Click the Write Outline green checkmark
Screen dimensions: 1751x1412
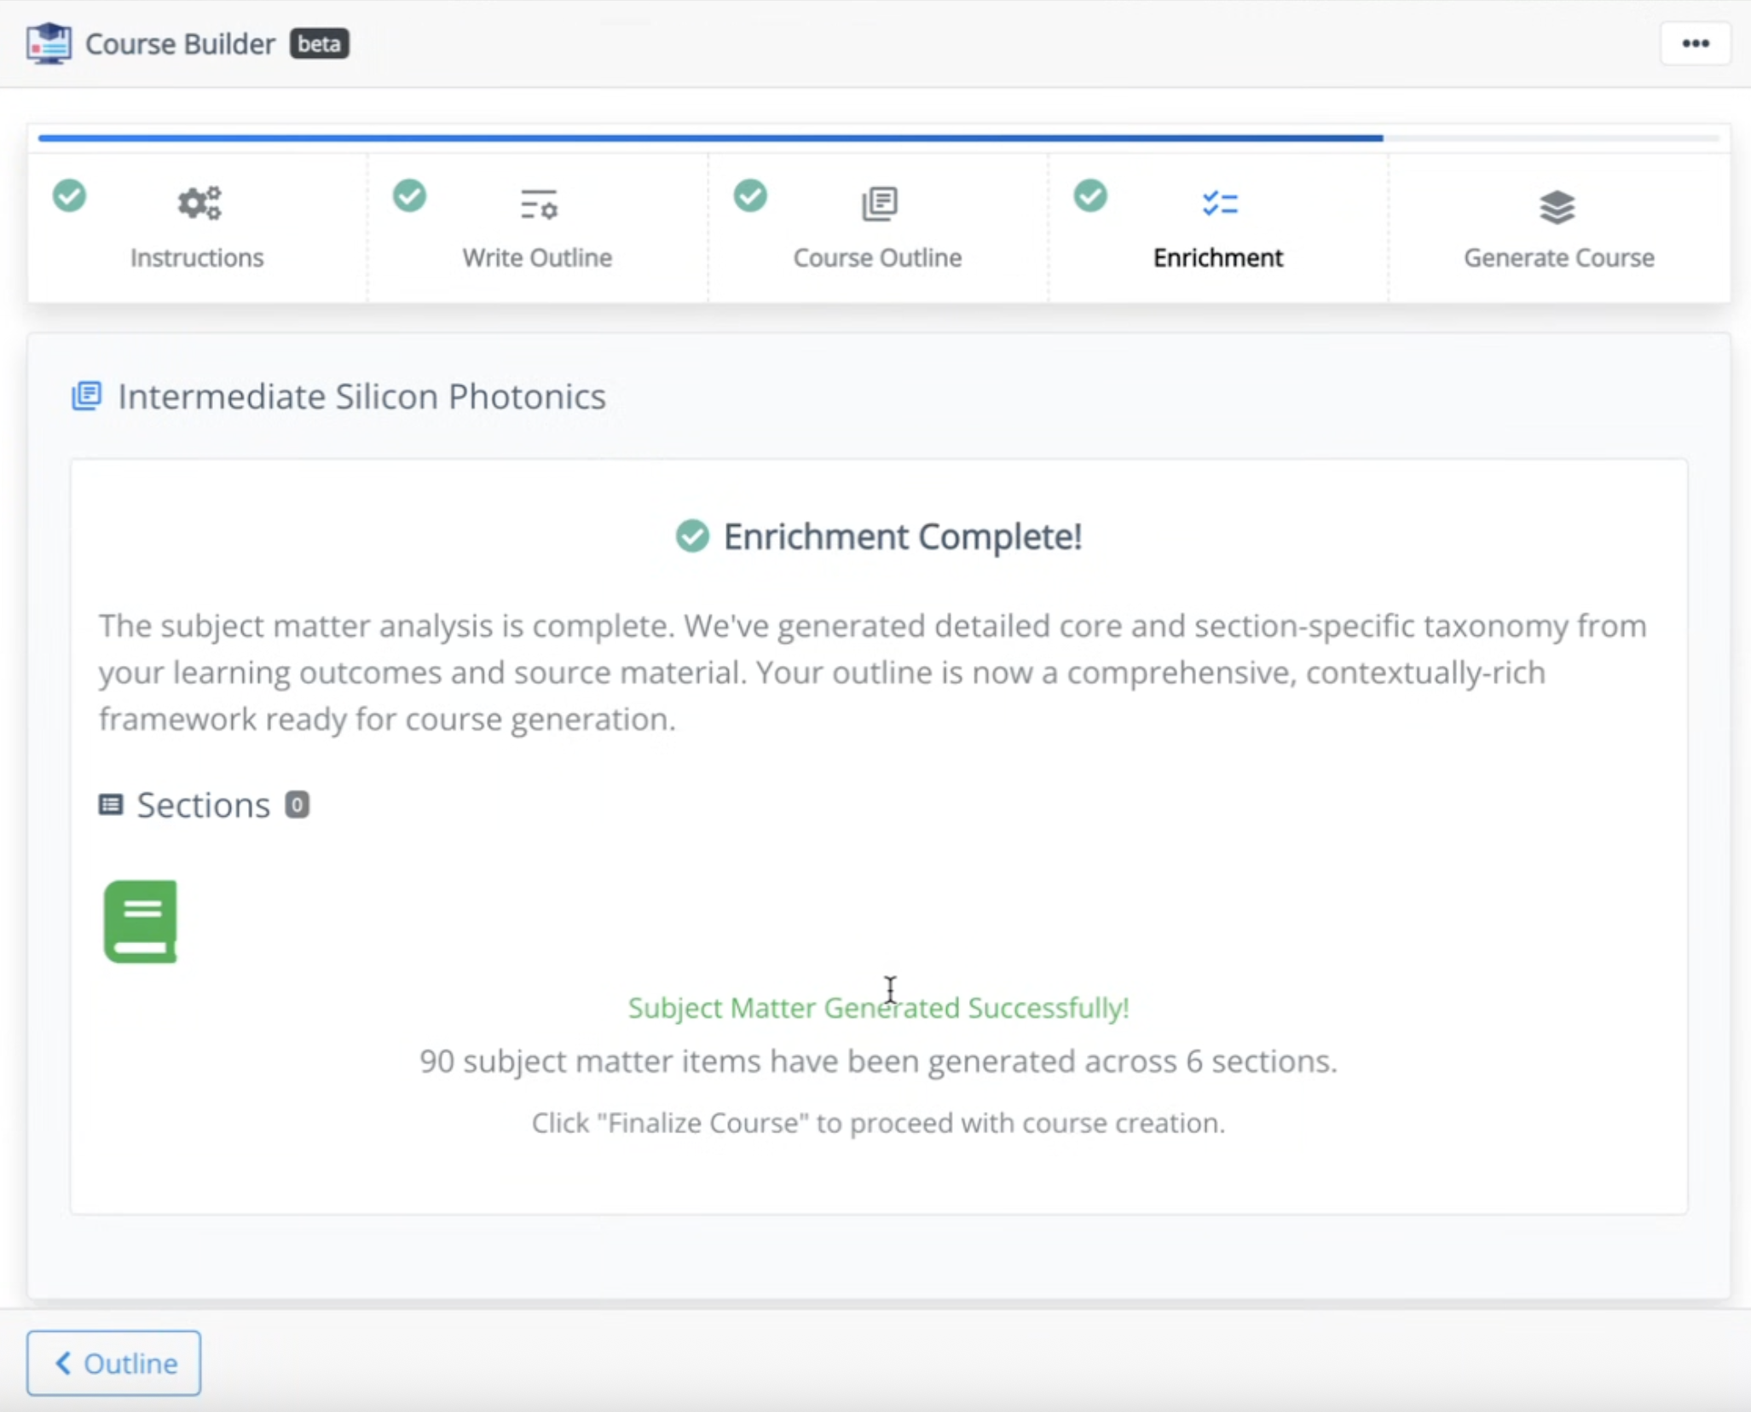coord(410,196)
